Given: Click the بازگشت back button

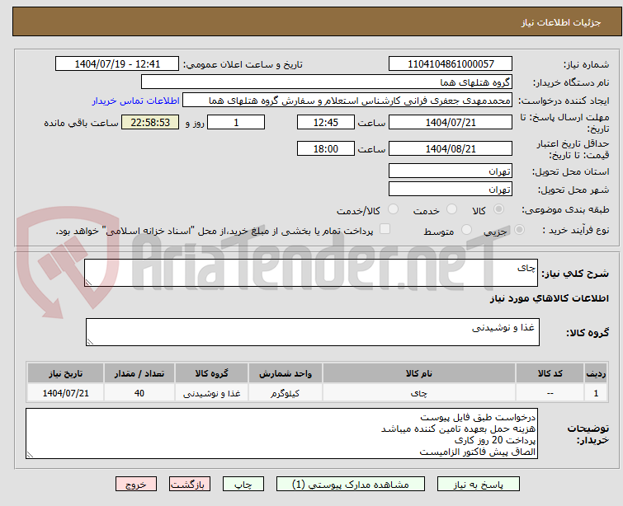Looking at the screenshot, I should pyautogui.click(x=190, y=485).
